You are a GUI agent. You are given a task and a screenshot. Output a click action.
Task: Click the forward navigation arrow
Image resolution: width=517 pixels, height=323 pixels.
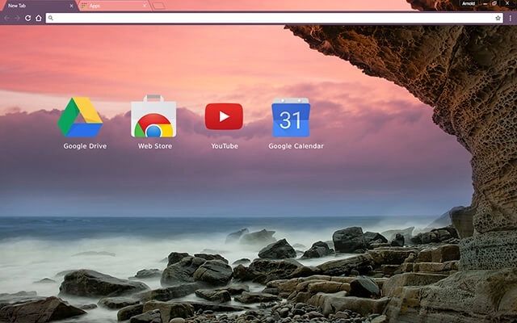(17, 18)
